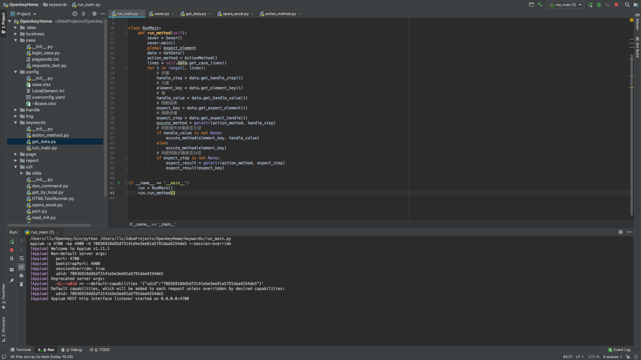Click the green Rerun icon in top toolbar
This screenshot has height=360, width=641.
(x=590, y=5)
